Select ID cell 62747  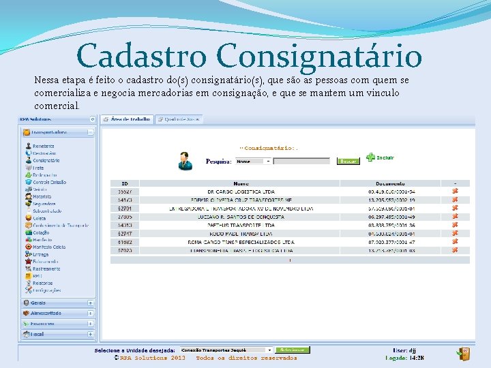click(x=125, y=234)
